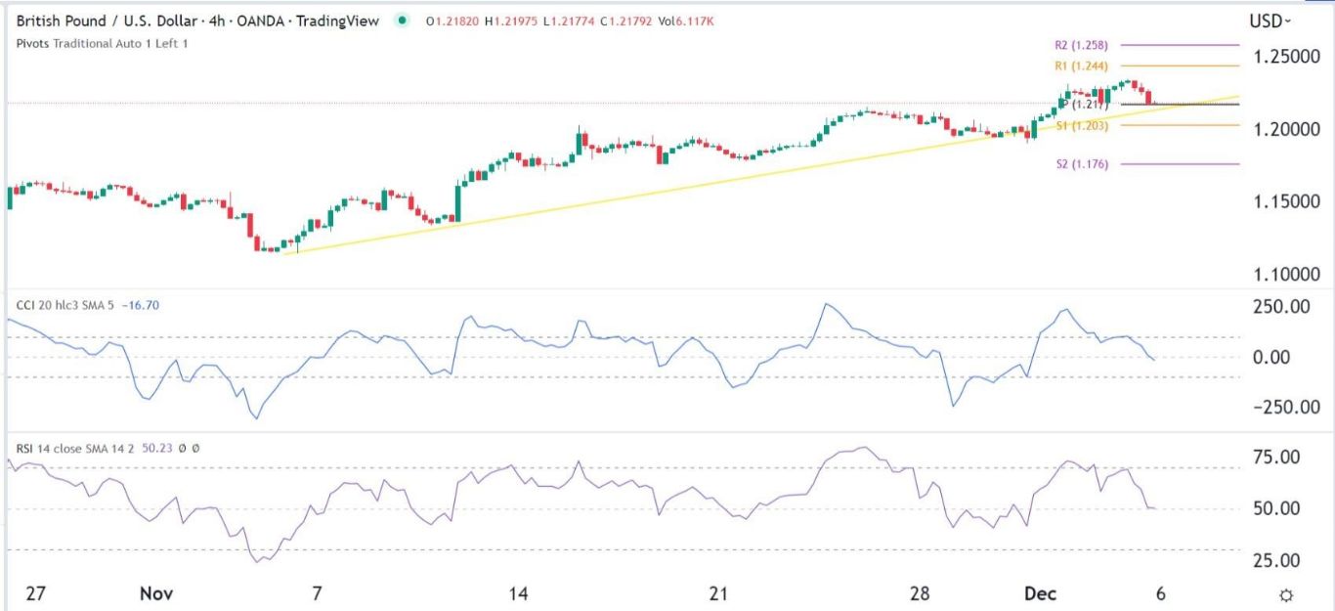Click the S1 (1.203) pivot label

1083,125
